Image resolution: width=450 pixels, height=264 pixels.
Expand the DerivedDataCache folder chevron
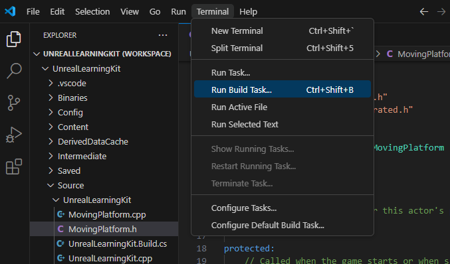(51, 141)
